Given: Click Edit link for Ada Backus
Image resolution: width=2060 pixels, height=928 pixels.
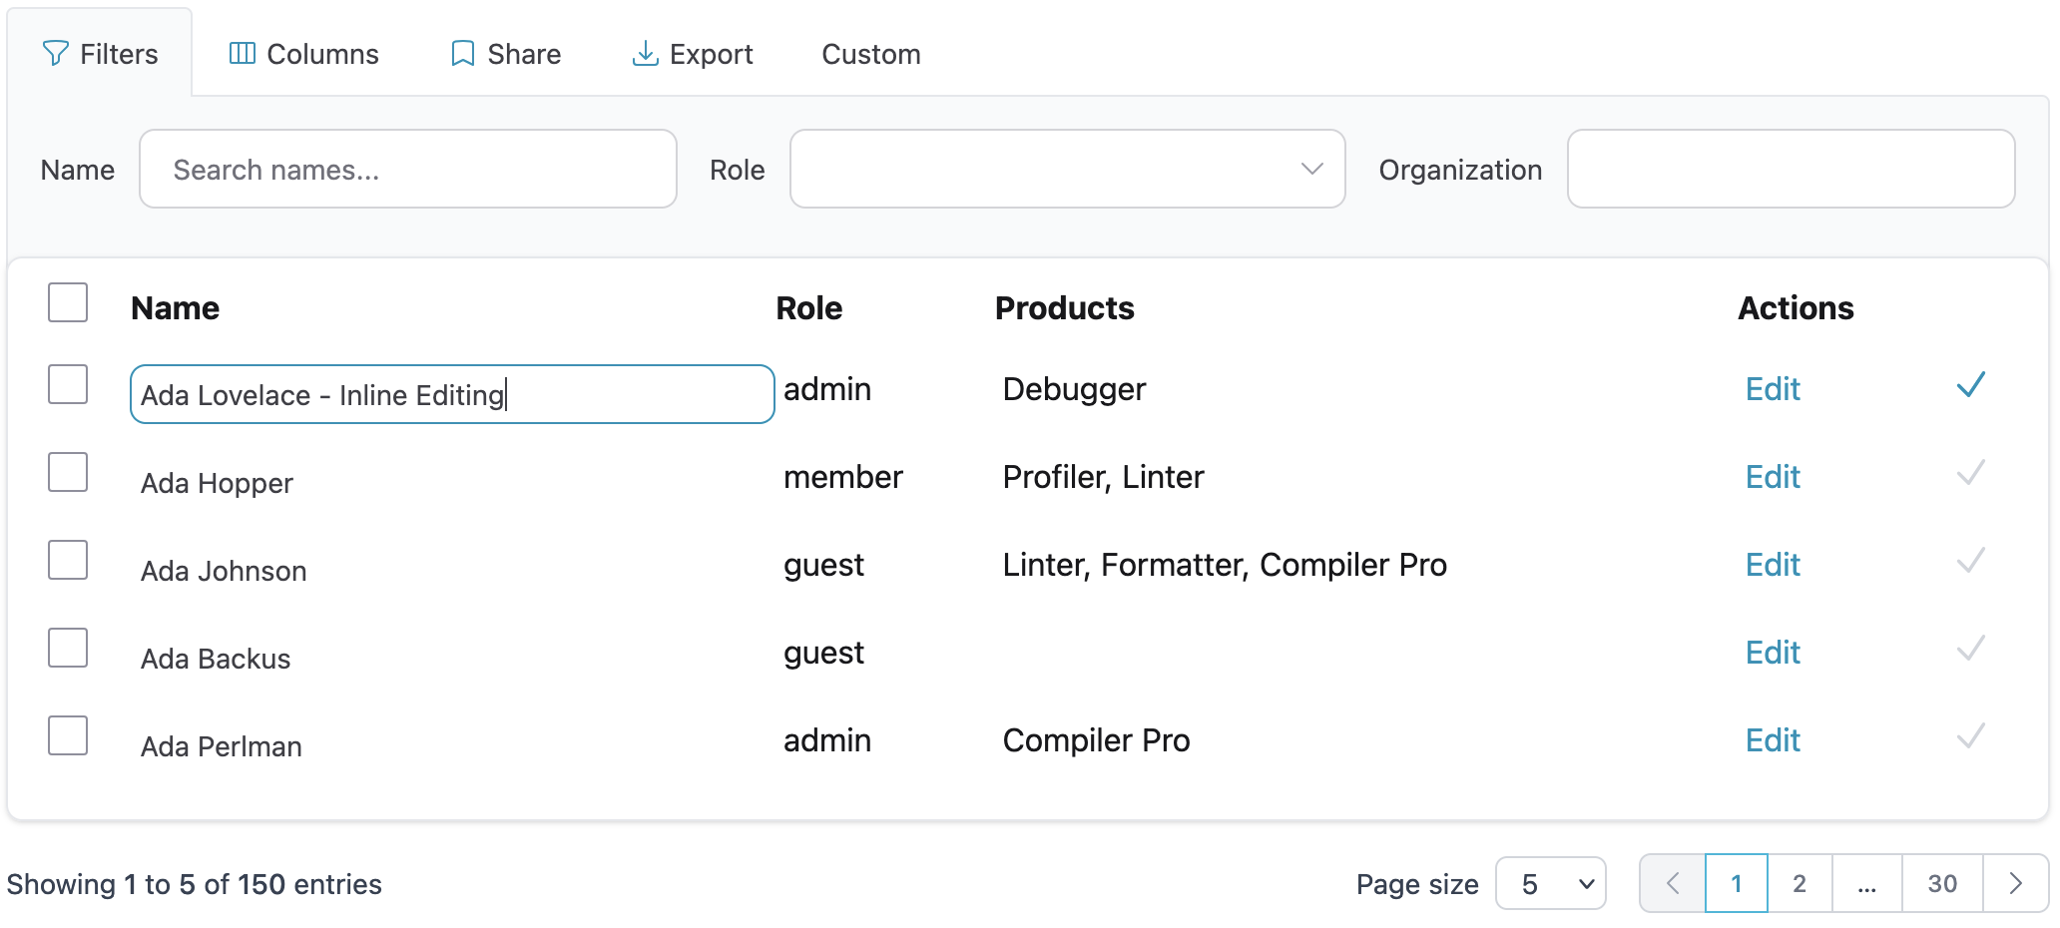Looking at the screenshot, I should click(x=1773, y=653).
